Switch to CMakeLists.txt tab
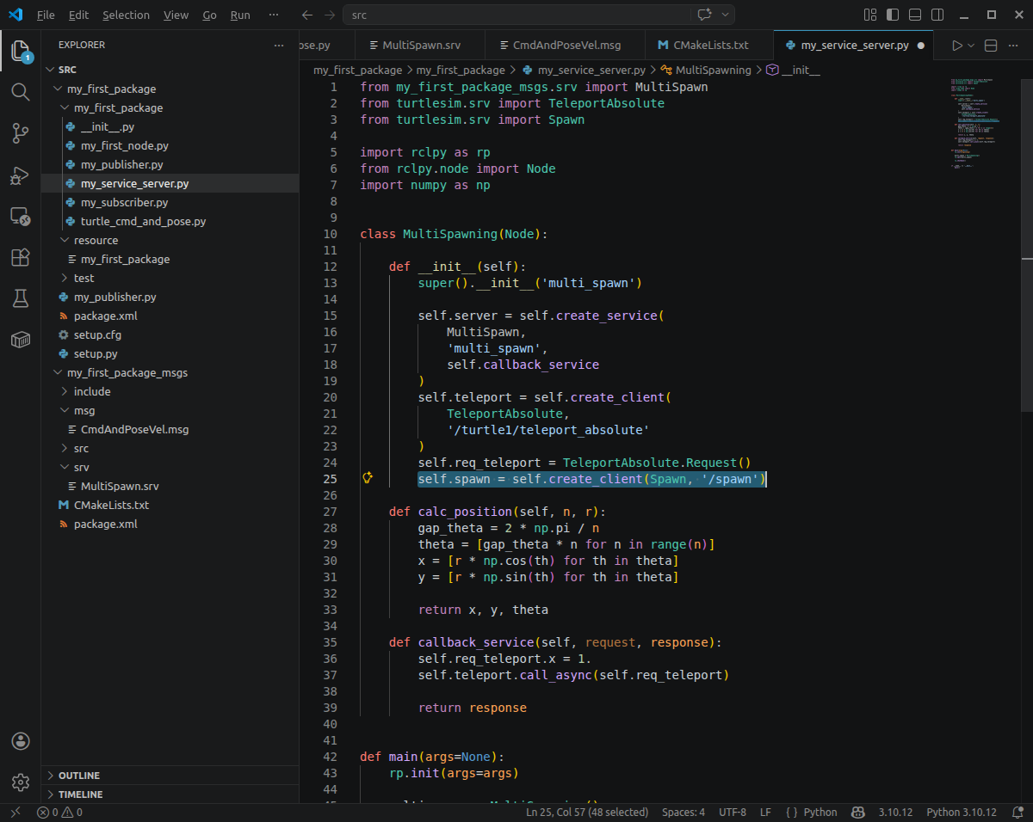The image size is (1033, 822). [709, 46]
